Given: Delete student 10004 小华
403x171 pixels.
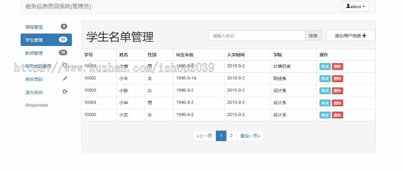Looking at the screenshot, I should pos(338,103).
